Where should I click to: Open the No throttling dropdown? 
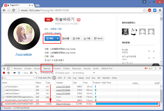pyautogui.click(x=84, y=73)
